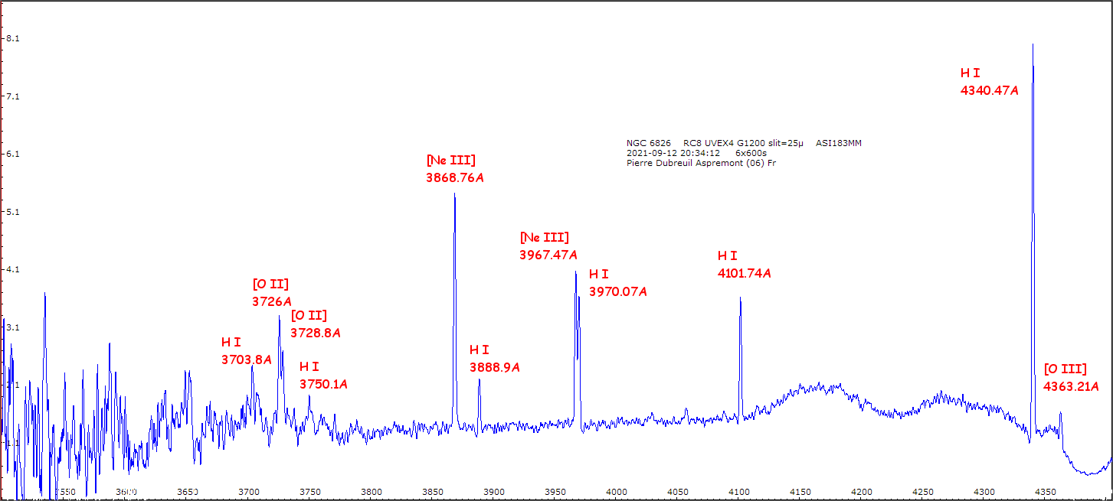Click the 4200 tick on the wavelength axis

[862, 491]
